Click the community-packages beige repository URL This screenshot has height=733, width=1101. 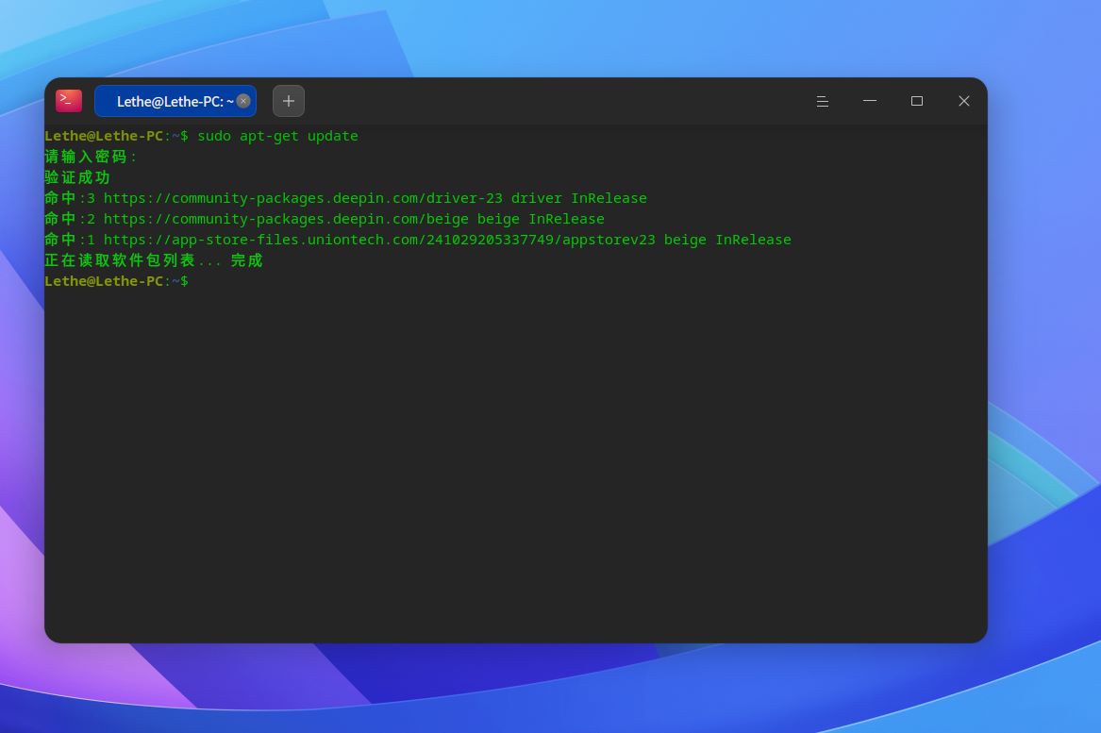(x=287, y=219)
